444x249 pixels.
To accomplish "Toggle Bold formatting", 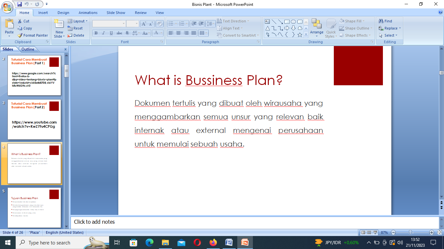I will (x=96, y=33).
